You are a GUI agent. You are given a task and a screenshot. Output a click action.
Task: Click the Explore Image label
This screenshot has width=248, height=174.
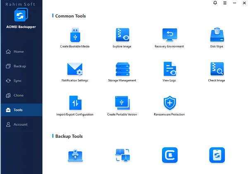(122, 46)
